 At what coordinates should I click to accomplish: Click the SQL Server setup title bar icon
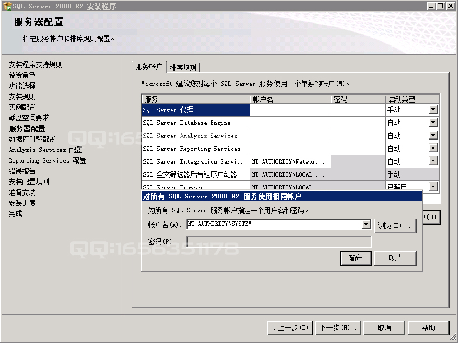7,6
